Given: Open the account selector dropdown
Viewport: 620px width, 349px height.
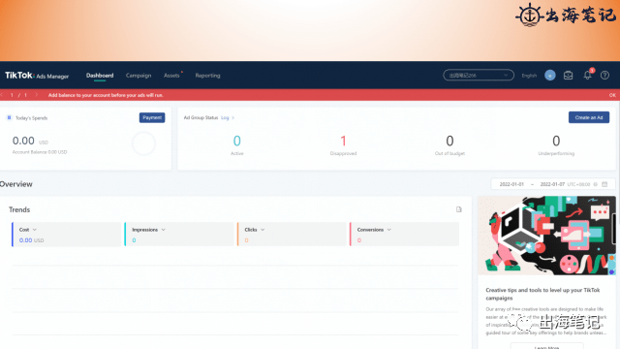Looking at the screenshot, I should click(479, 76).
